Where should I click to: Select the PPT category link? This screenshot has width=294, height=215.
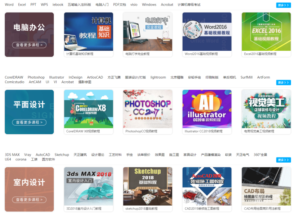click(x=33, y=4)
